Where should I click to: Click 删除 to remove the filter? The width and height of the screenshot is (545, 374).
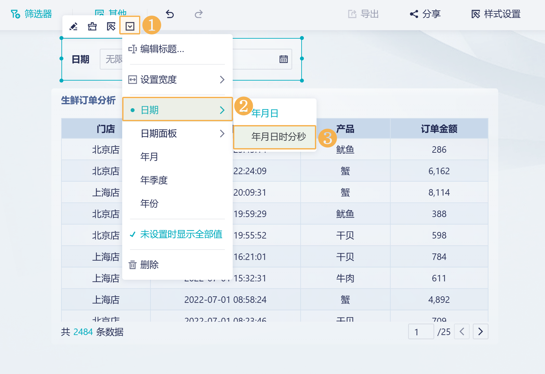point(177,265)
